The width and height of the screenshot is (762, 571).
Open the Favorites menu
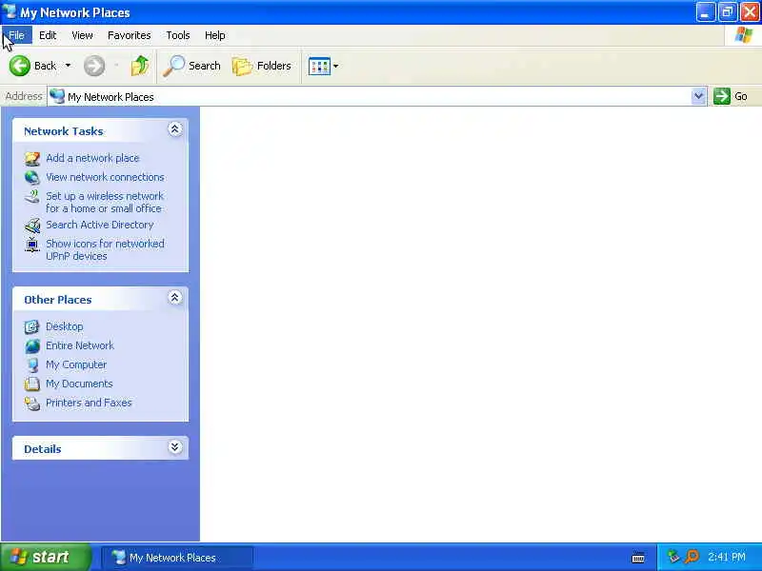(x=130, y=35)
